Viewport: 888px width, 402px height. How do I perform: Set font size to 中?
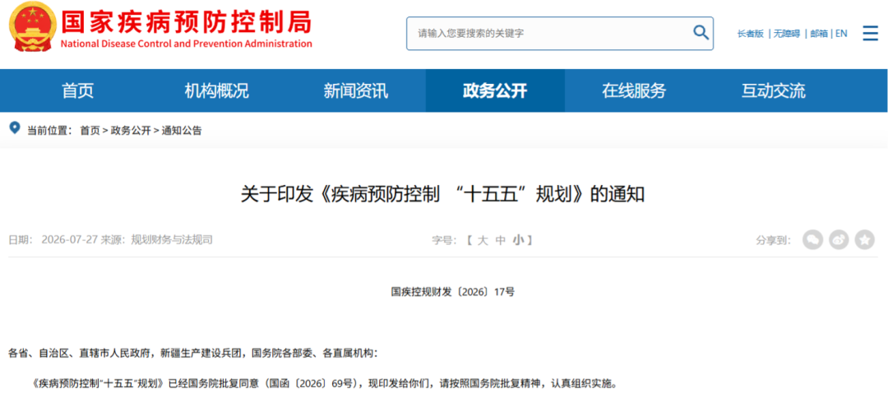click(500, 240)
